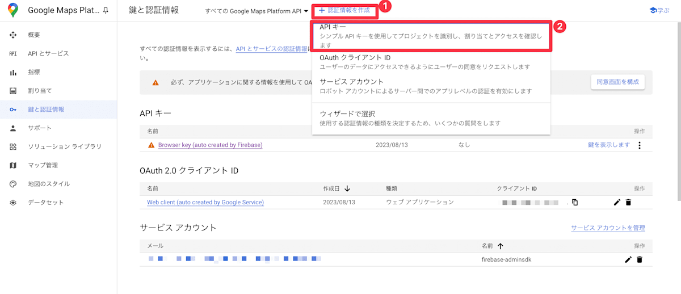Open ソリューション ライブラリ grid icon
681x294 pixels.
coord(13,146)
